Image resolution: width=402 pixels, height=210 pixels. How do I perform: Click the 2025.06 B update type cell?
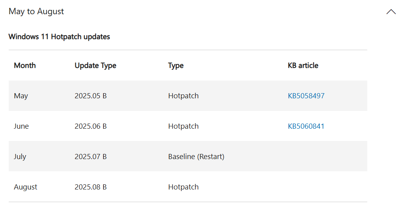point(90,126)
